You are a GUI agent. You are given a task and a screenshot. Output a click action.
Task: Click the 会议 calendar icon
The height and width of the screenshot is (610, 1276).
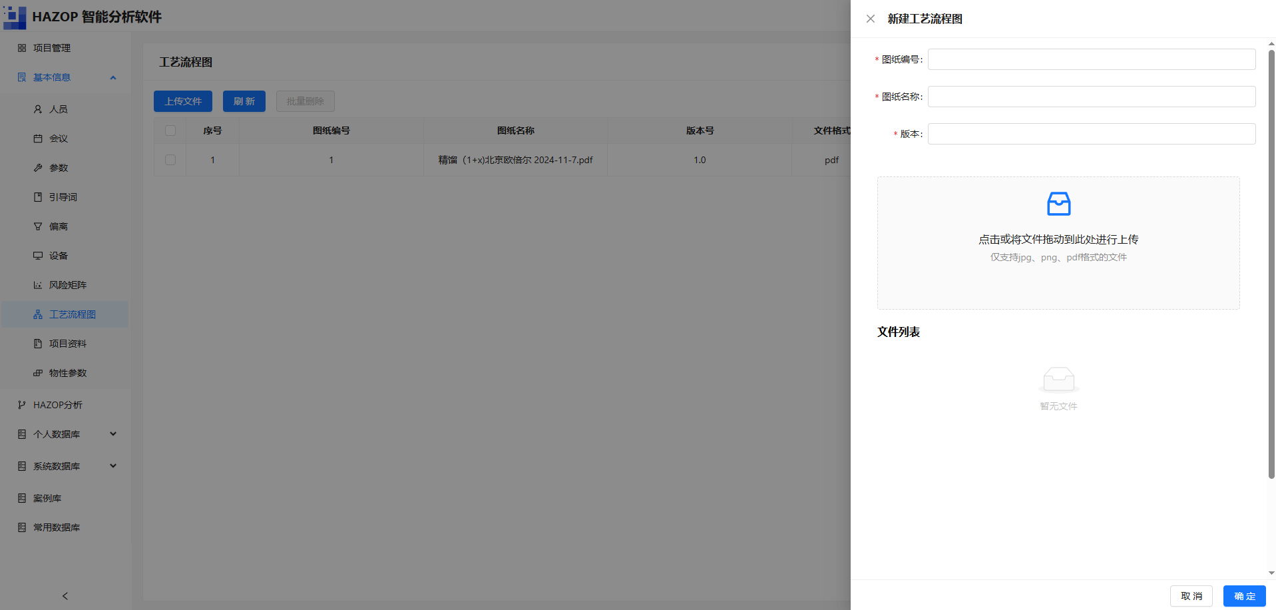coord(38,139)
